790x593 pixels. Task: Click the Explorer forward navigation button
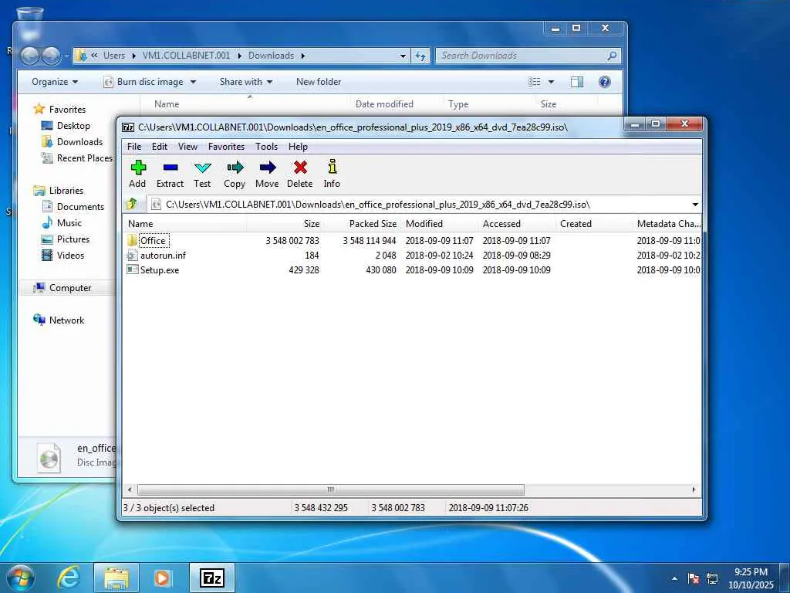tap(51, 56)
